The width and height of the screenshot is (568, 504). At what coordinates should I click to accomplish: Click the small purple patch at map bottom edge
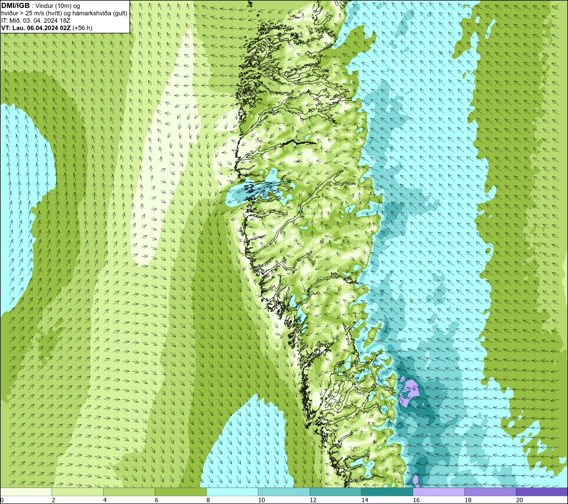pos(416,481)
